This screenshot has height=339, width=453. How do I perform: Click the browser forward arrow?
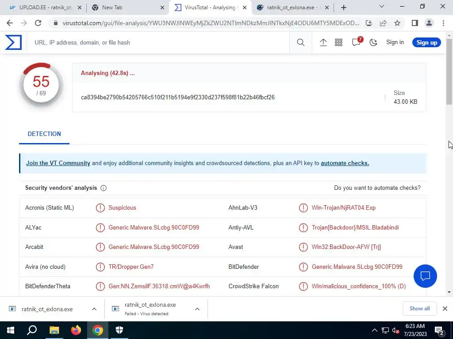24,23
